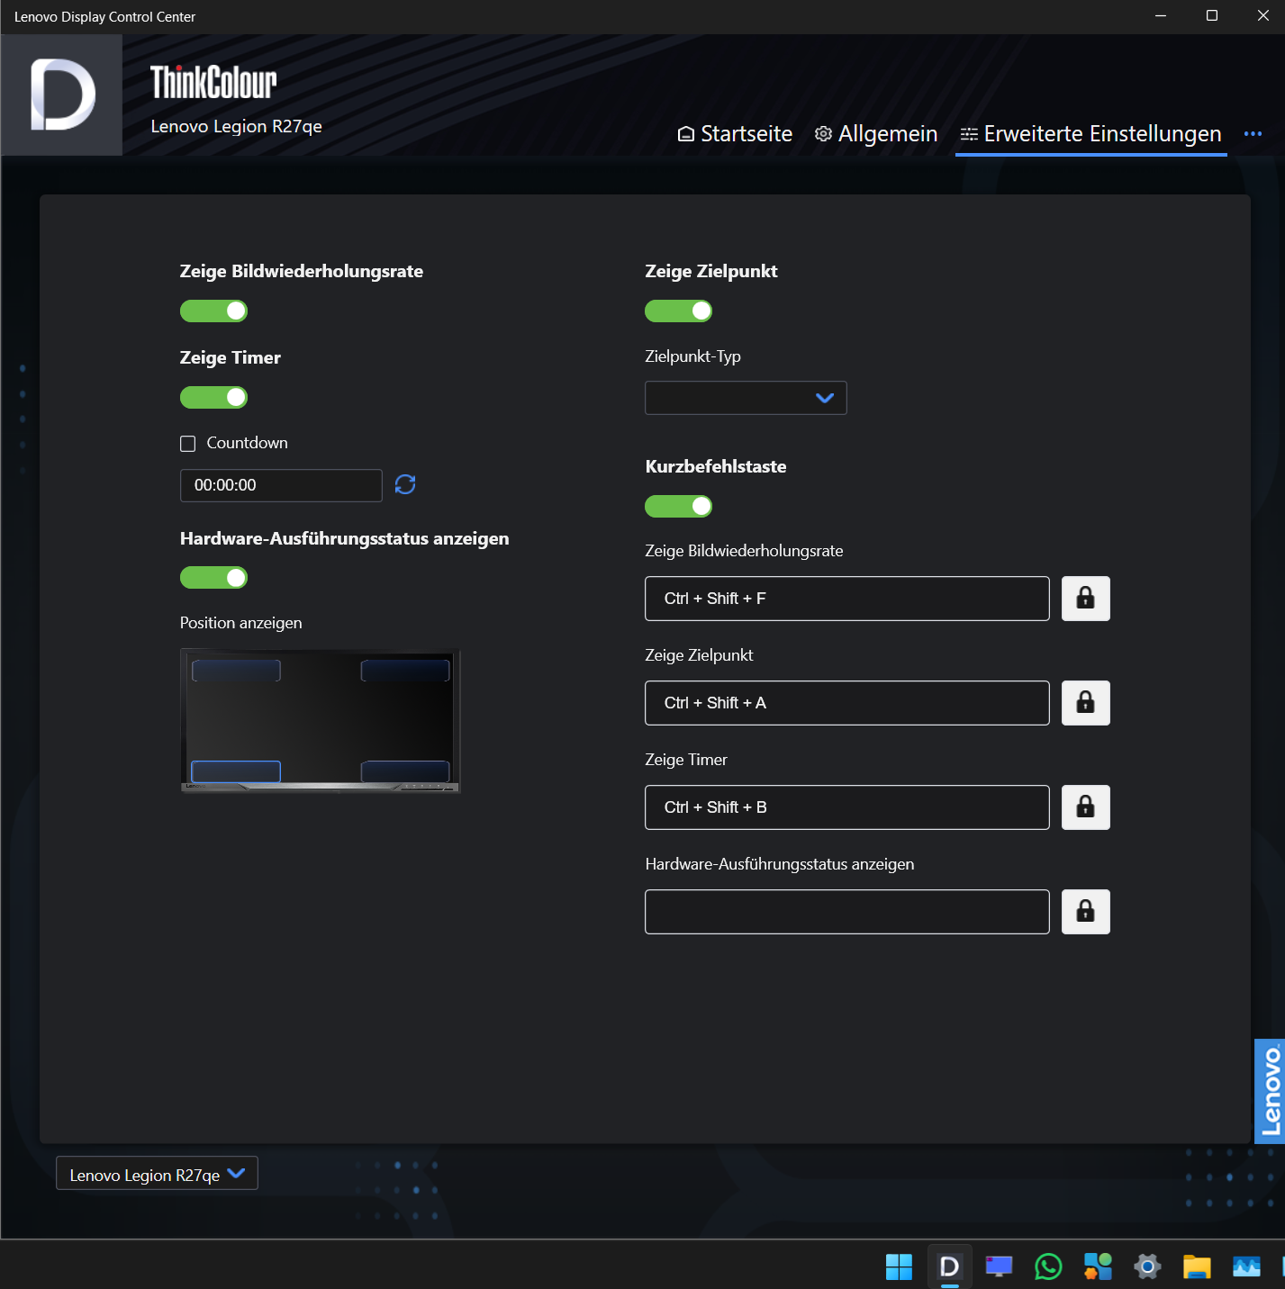This screenshot has height=1289, width=1285.
Task: Reset the timer with the refresh icon
Action: [405, 484]
